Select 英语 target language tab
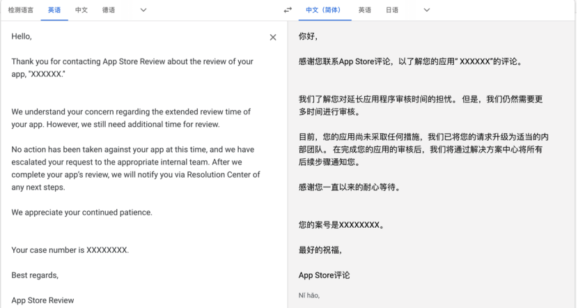The image size is (578, 308). (365, 10)
